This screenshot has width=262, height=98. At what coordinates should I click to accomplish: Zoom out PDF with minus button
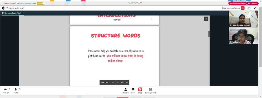118,83
